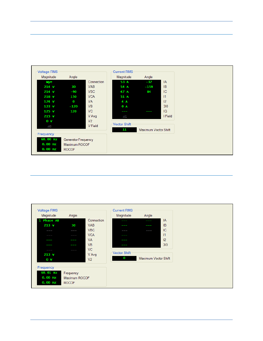Click the 'V2' label in the Wye panel
The image size is (263, 341).
(90, 121)
